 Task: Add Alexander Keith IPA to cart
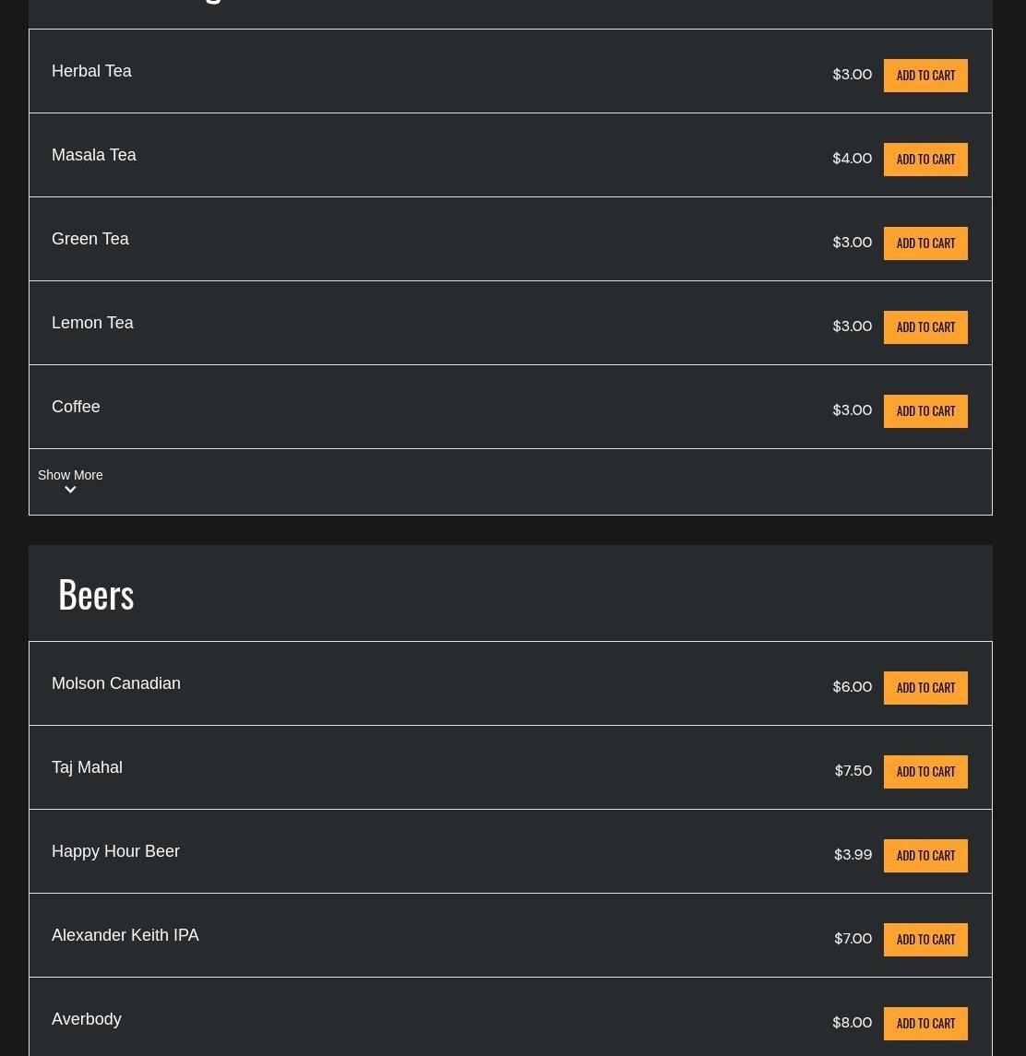tap(925, 940)
